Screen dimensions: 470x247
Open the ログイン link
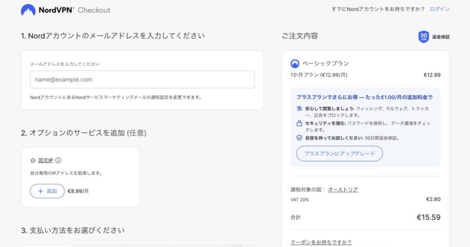439,9
